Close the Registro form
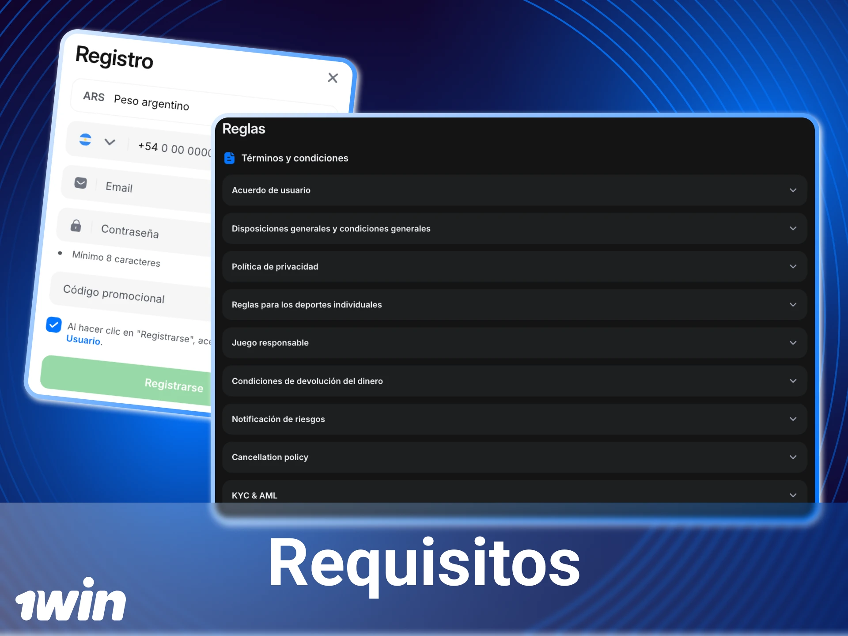The image size is (848, 636). click(x=333, y=78)
